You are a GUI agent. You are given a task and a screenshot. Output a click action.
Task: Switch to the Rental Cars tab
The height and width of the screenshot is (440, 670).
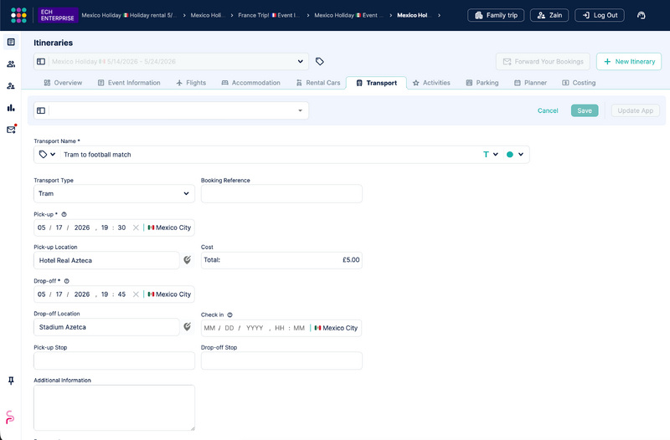click(x=318, y=82)
